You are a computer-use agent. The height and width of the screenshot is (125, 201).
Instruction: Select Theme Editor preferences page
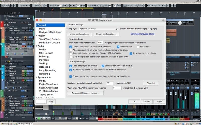(x=46, y=95)
